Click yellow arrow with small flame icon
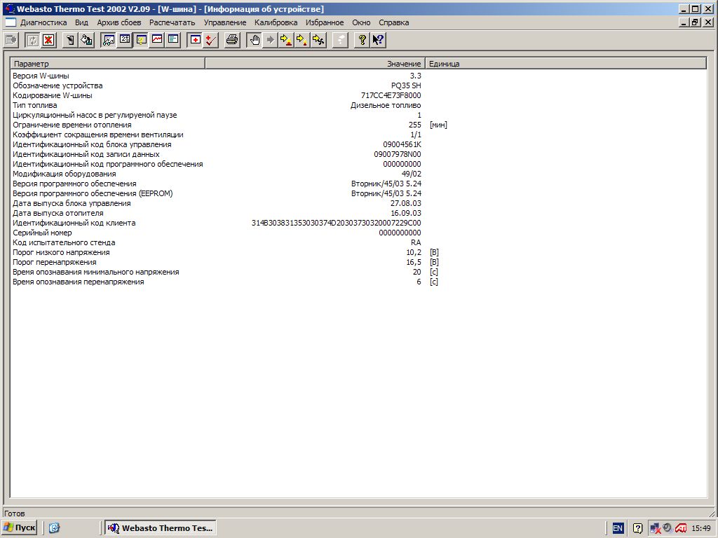 coord(303,40)
